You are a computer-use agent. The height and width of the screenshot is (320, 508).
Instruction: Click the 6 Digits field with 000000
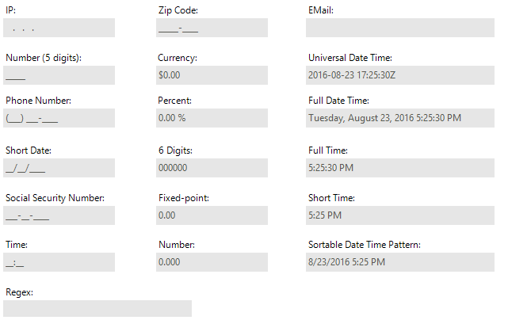(212, 168)
